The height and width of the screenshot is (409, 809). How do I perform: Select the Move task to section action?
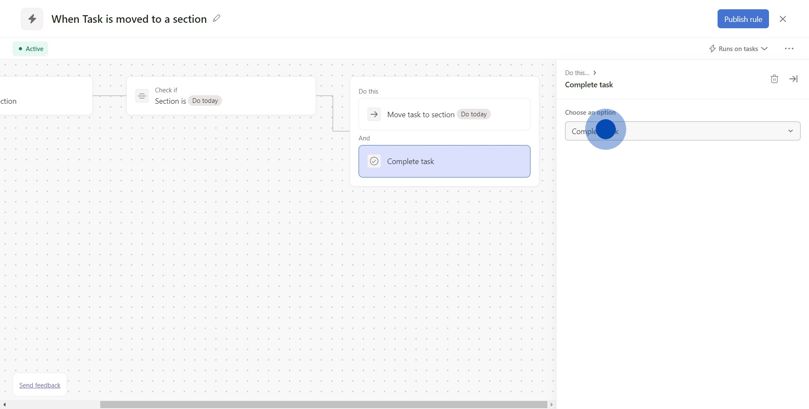pos(444,114)
